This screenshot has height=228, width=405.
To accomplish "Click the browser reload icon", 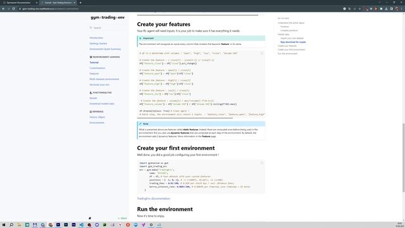I will (13, 8).
